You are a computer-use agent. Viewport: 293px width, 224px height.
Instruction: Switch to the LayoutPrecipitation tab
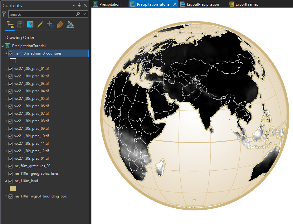203,4
